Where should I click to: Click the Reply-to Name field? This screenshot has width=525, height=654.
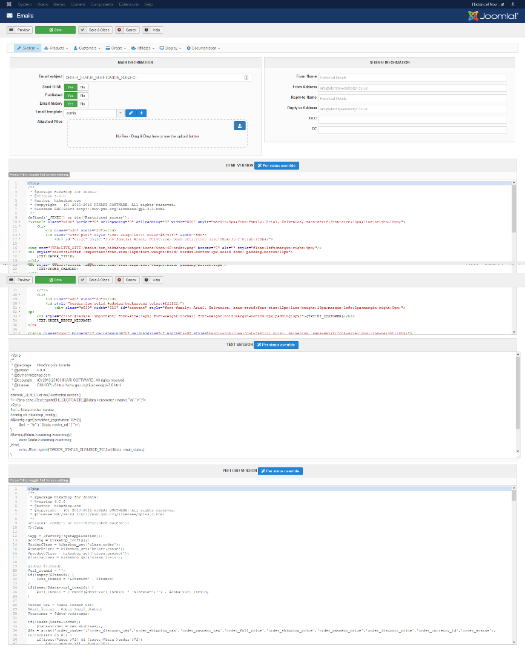(412, 99)
